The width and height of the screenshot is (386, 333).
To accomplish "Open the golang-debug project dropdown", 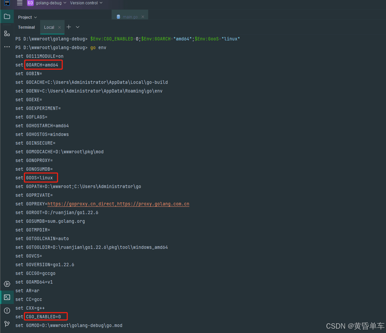I will pos(51,3).
